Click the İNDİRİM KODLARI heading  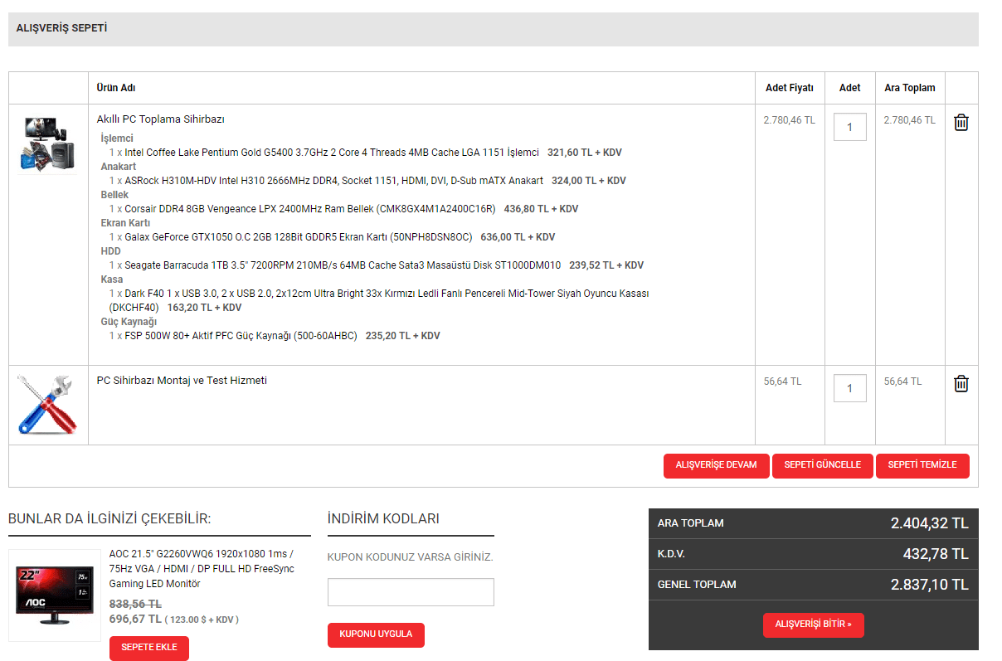tap(383, 518)
